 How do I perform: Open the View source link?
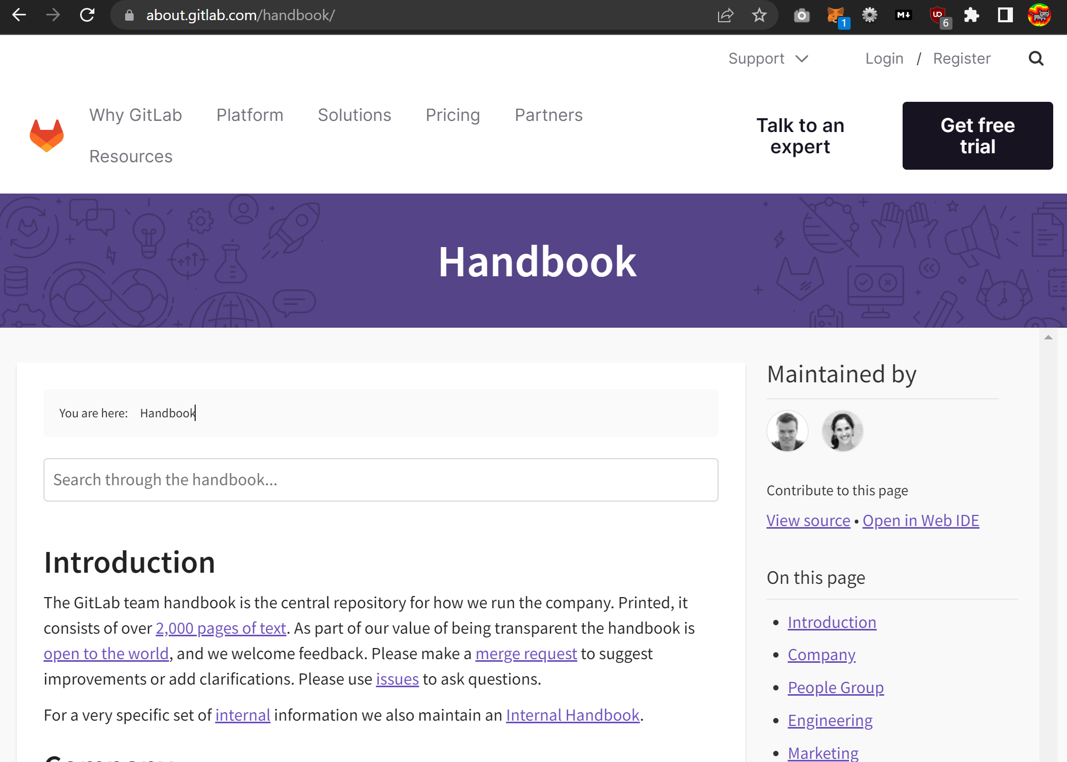(808, 521)
